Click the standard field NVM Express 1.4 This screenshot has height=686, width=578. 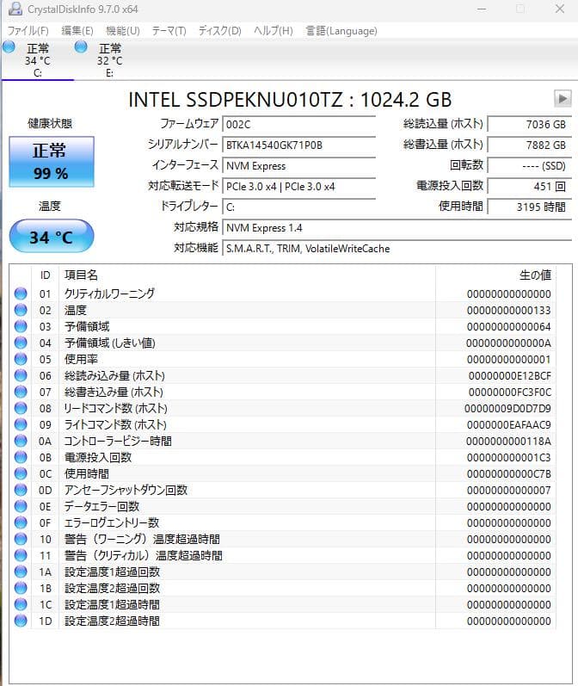coord(397,227)
